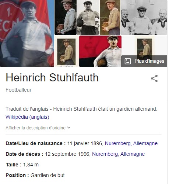Image resolution: width=169 pixels, height=184 pixels.
Task: Open top-row dark photo with signed ball
Action: tap(66, 18)
